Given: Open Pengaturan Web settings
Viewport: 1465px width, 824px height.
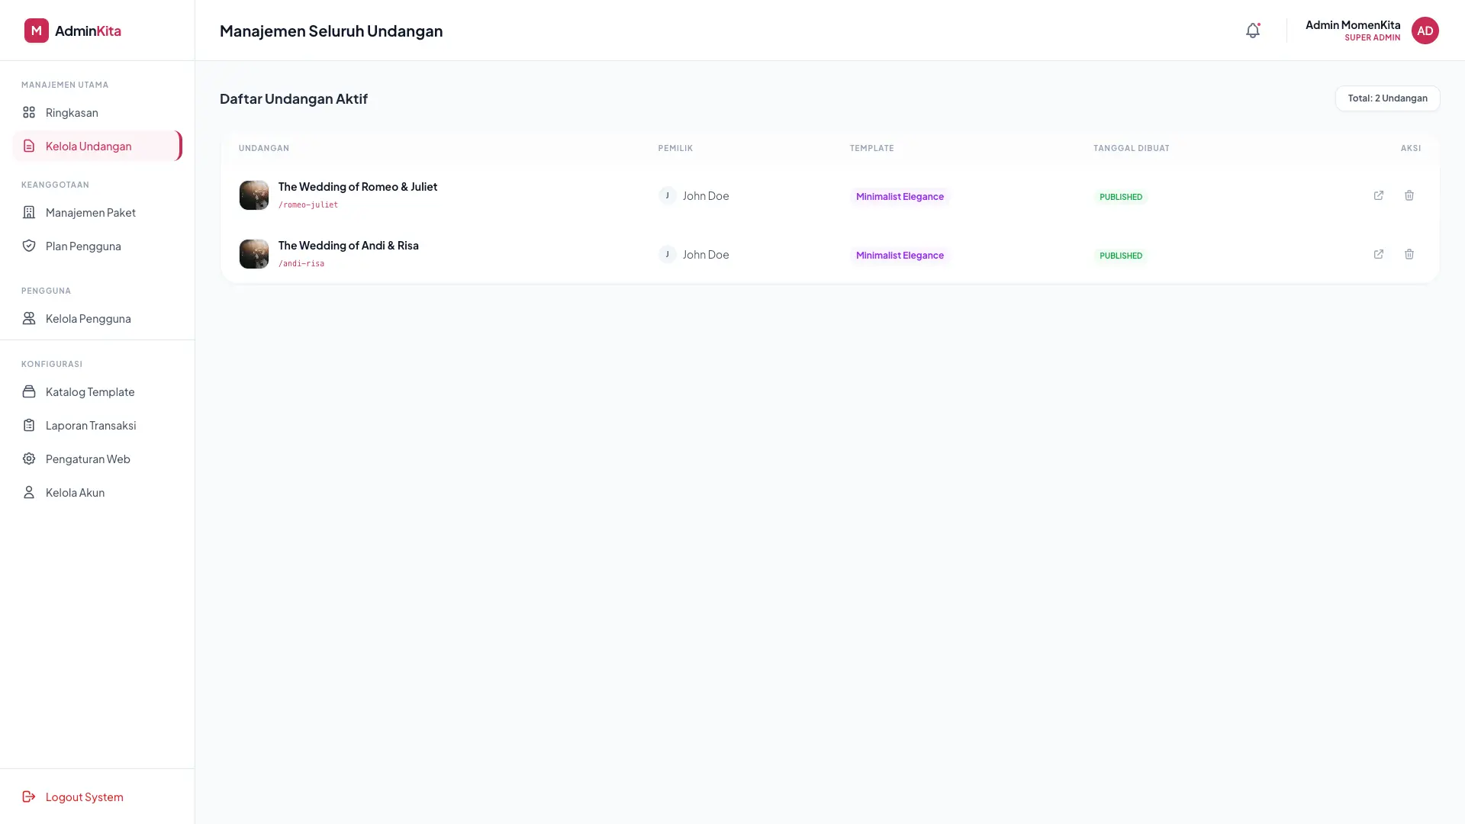Looking at the screenshot, I should point(97,459).
